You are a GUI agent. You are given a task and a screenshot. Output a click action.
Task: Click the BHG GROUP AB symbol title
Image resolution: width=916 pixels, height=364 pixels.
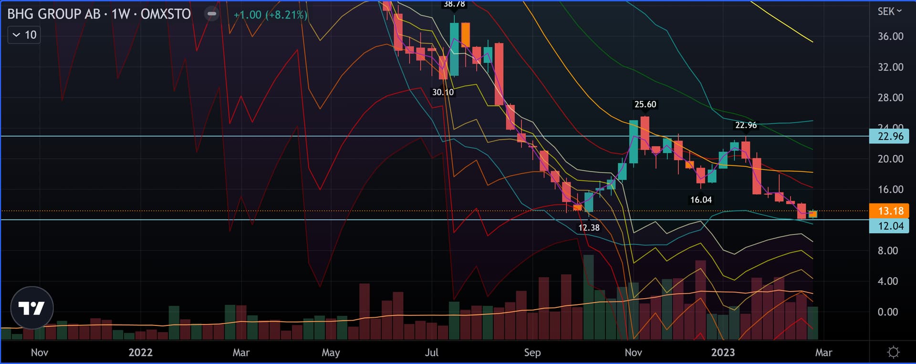[53, 14]
